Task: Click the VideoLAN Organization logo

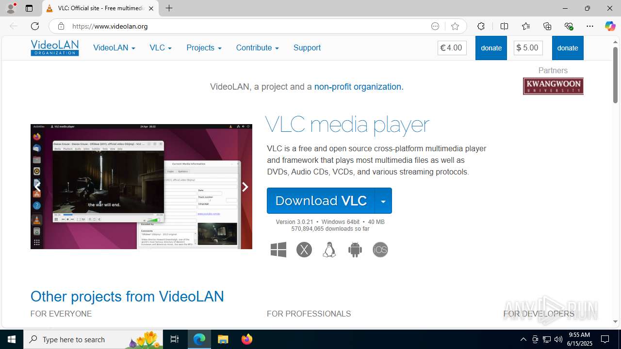Action: [55, 48]
